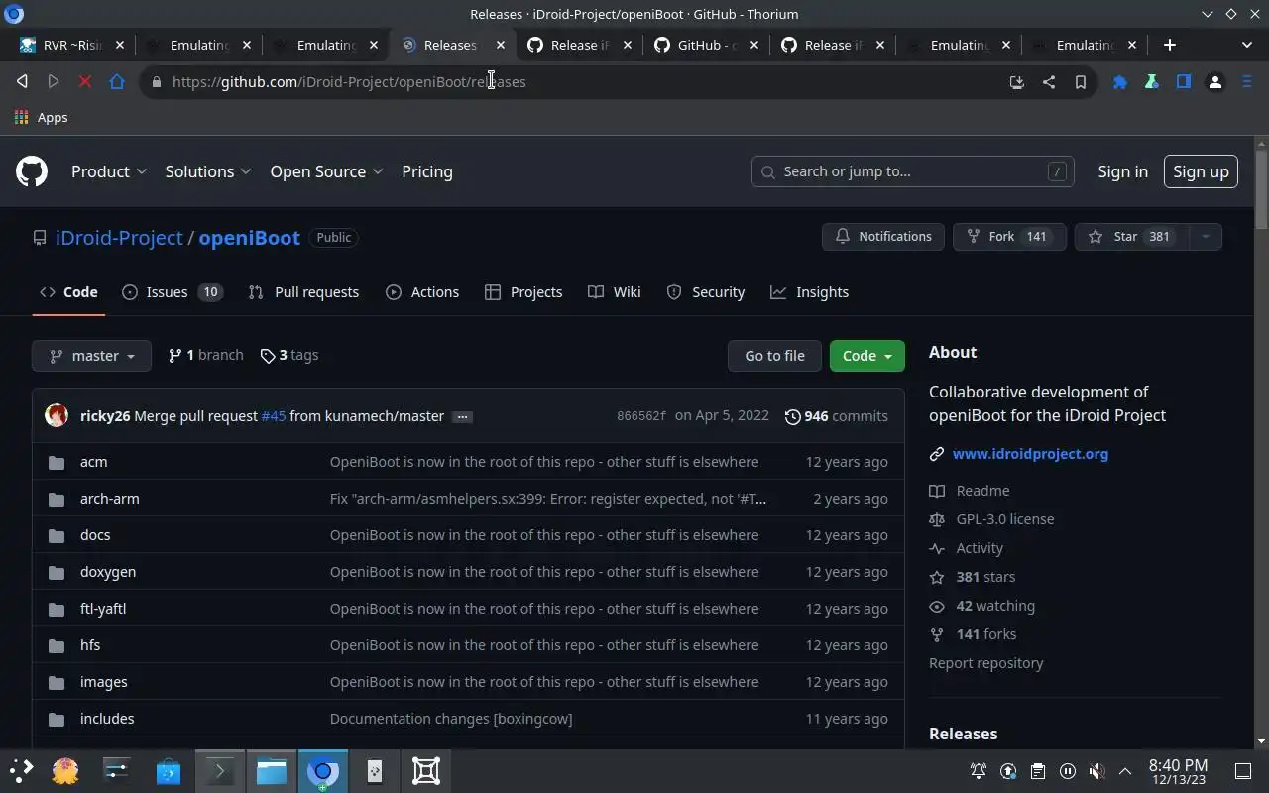Switch to the Insights tab
Image resolution: width=1269 pixels, height=793 pixels.
(810, 292)
